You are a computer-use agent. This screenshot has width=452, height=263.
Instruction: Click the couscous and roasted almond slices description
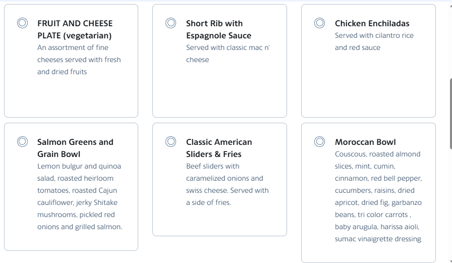(378, 196)
